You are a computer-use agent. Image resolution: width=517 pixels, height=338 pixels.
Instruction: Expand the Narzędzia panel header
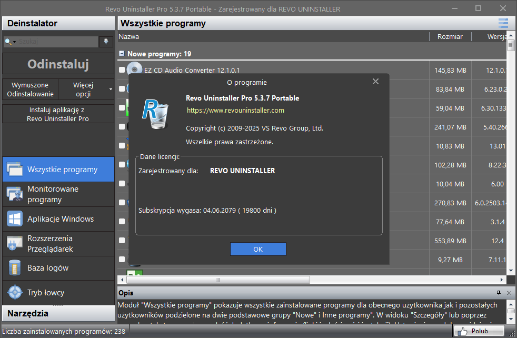(58, 313)
